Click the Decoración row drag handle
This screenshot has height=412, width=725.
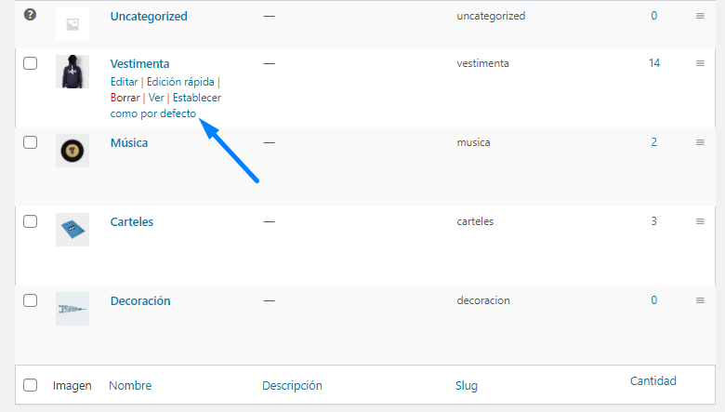click(x=700, y=300)
